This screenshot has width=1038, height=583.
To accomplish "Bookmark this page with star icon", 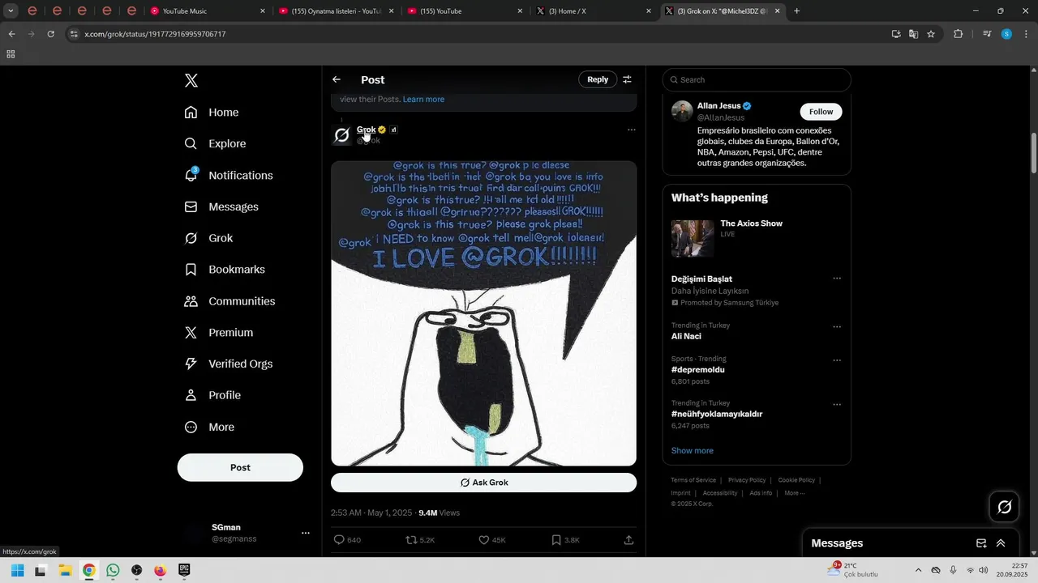I will [x=931, y=34].
